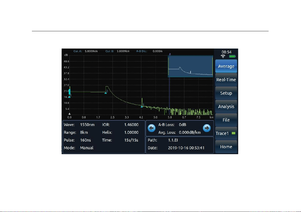Select the Trace1 button
The width and height of the screenshot is (301, 212).
click(226, 133)
